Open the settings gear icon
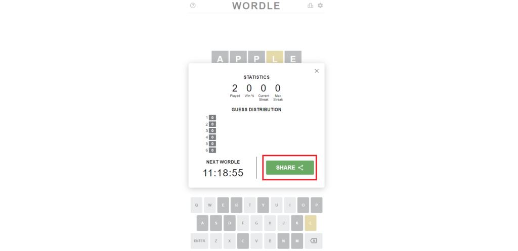This screenshot has width=518, height=251. 320,6
